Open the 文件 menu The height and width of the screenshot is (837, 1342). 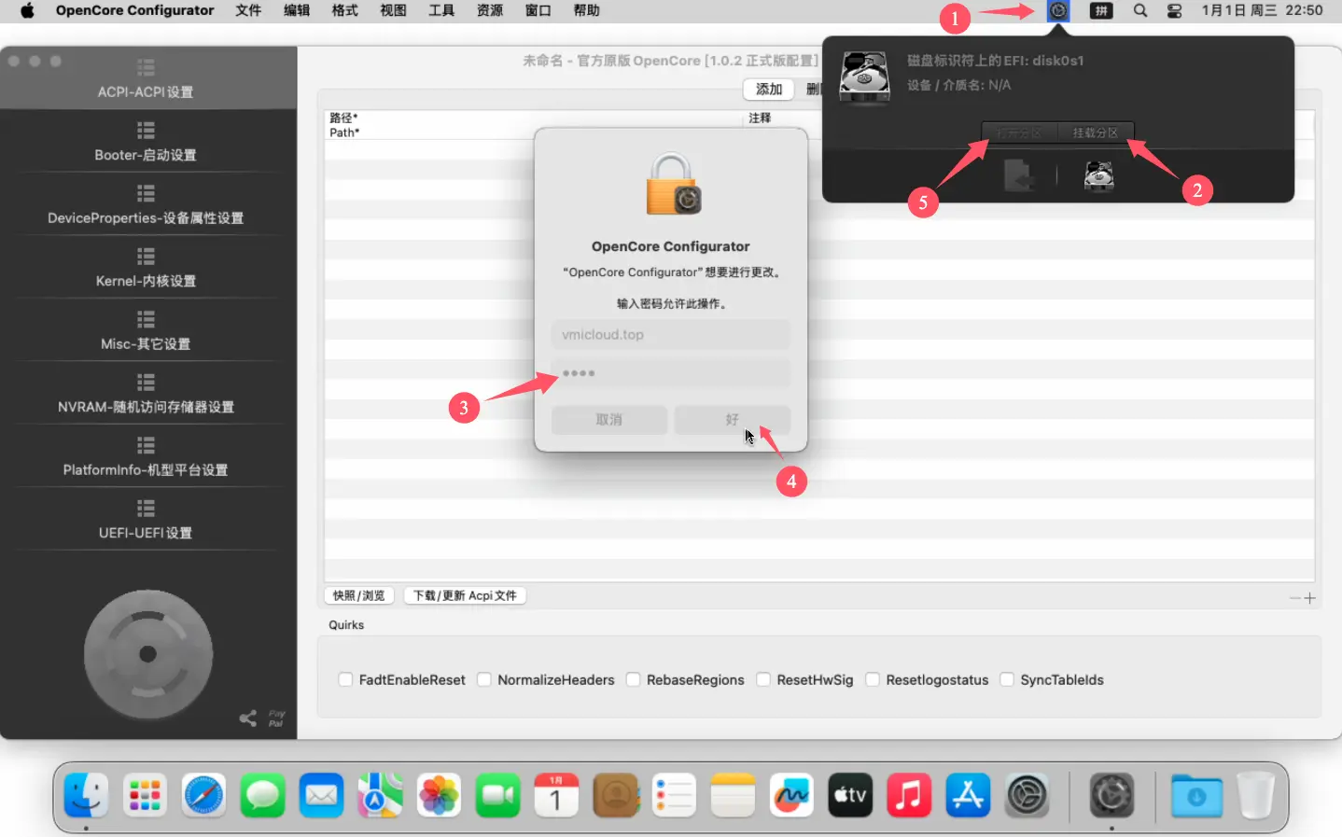coord(248,10)
